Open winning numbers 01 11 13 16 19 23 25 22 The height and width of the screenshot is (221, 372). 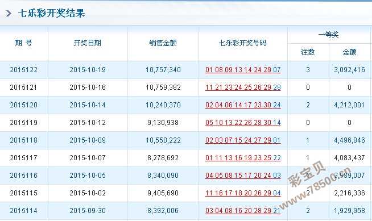(243, 158)
